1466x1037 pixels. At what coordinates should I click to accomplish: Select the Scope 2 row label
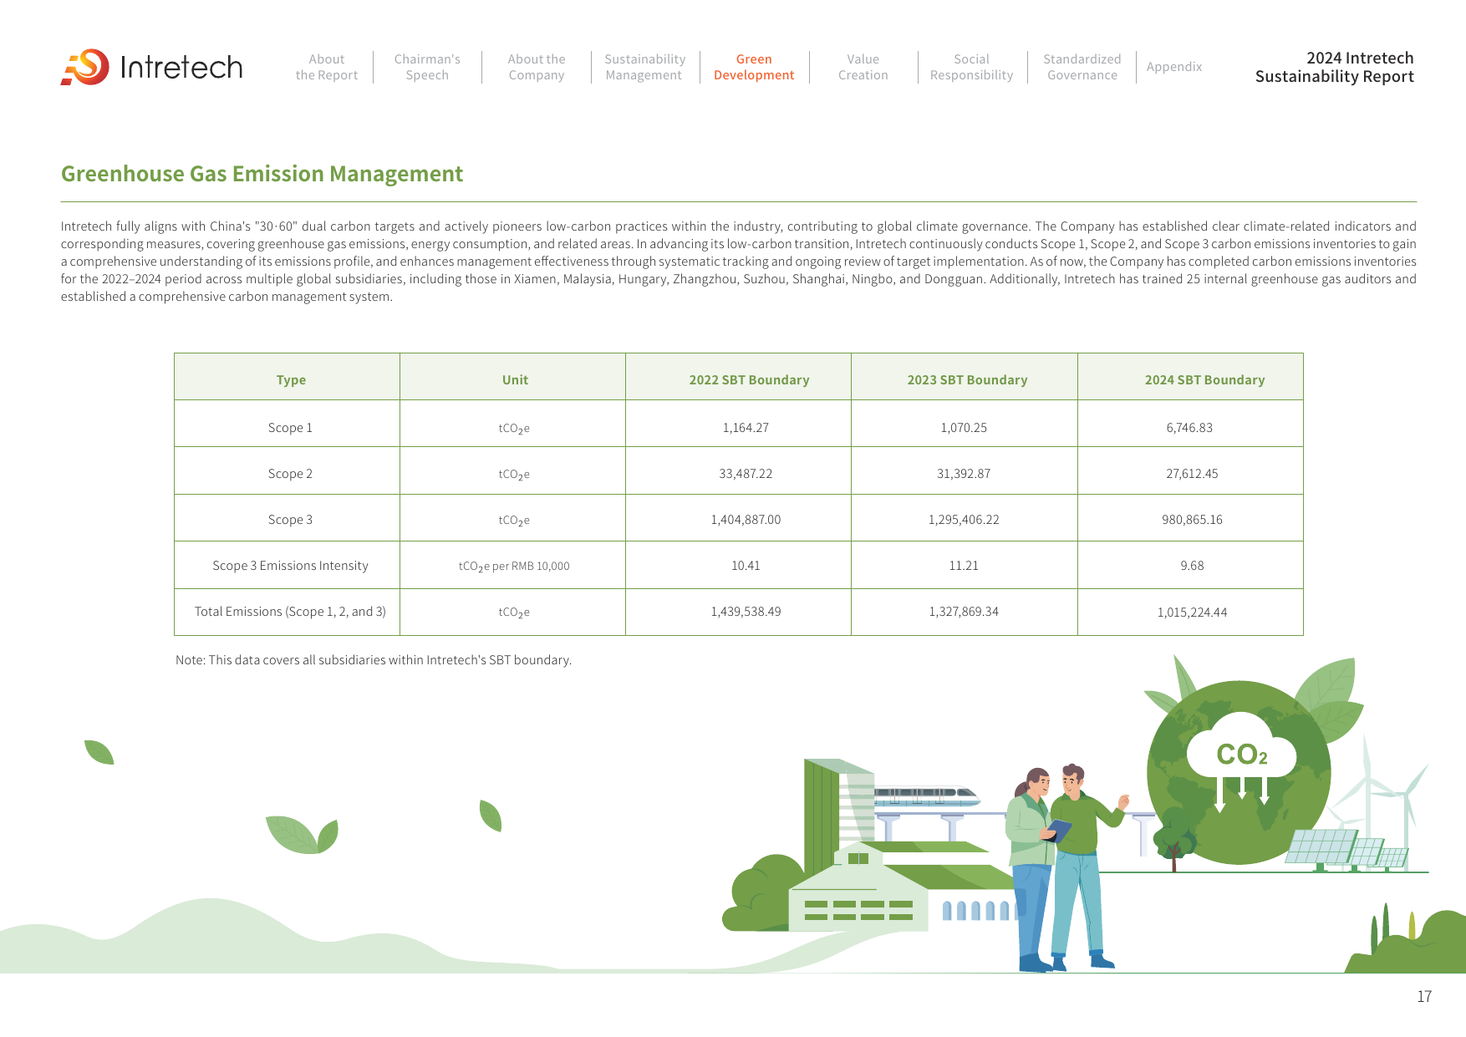290,473
